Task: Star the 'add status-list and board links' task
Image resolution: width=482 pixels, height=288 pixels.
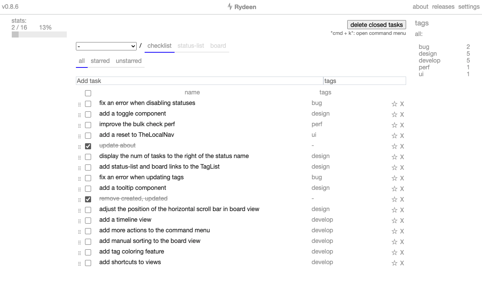Action: (x=394, y=167)
